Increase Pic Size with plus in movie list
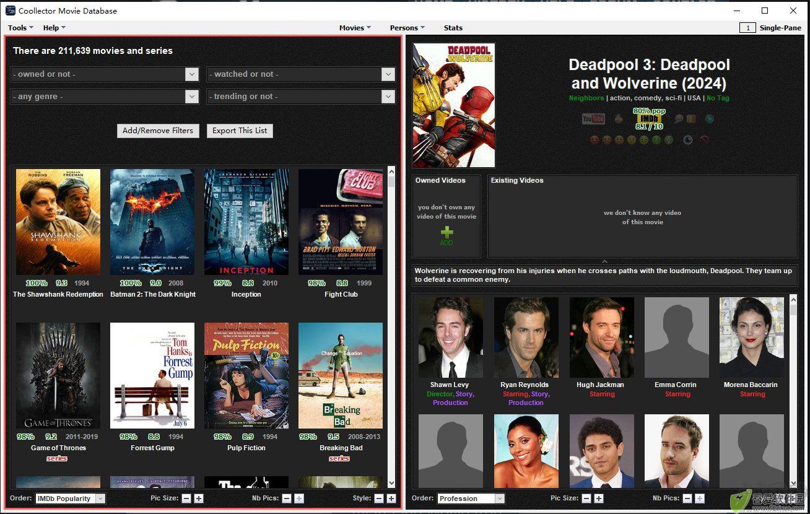Screen dimensions: 810x514 coord(198,499)
